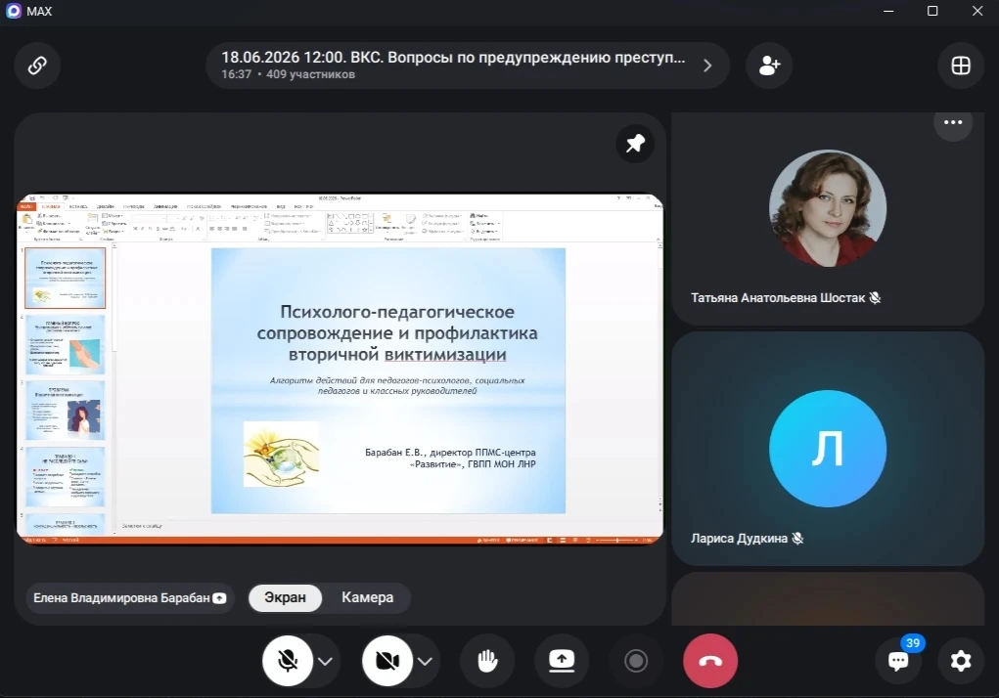Click Барабан Е.В. author text on slide
The width and height of the screenshot is (999, 698).
tap(450, 458)
